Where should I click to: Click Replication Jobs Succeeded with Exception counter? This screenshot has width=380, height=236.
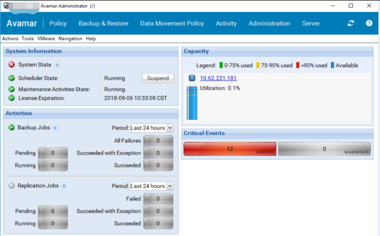[158, 211]
